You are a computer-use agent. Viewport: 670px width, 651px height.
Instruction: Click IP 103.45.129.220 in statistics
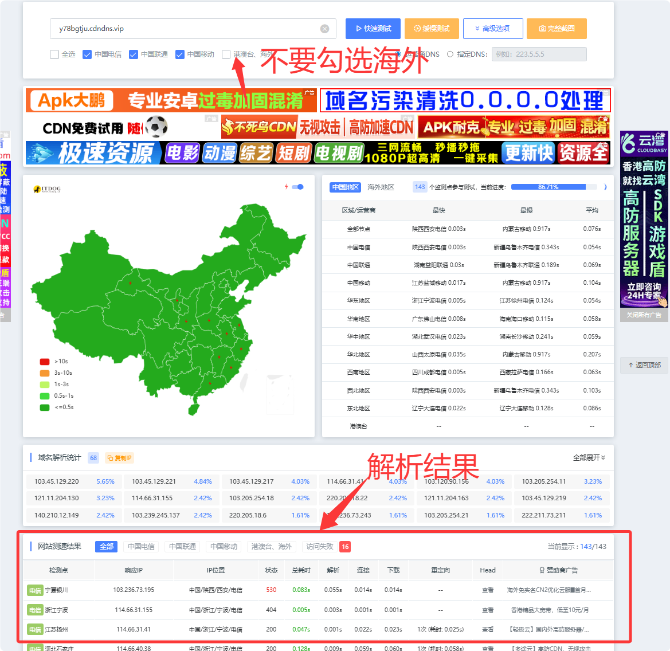[x=56, y=481]
